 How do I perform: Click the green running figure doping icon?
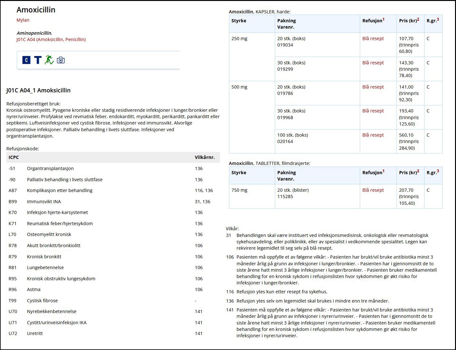[x=49, y=60]
